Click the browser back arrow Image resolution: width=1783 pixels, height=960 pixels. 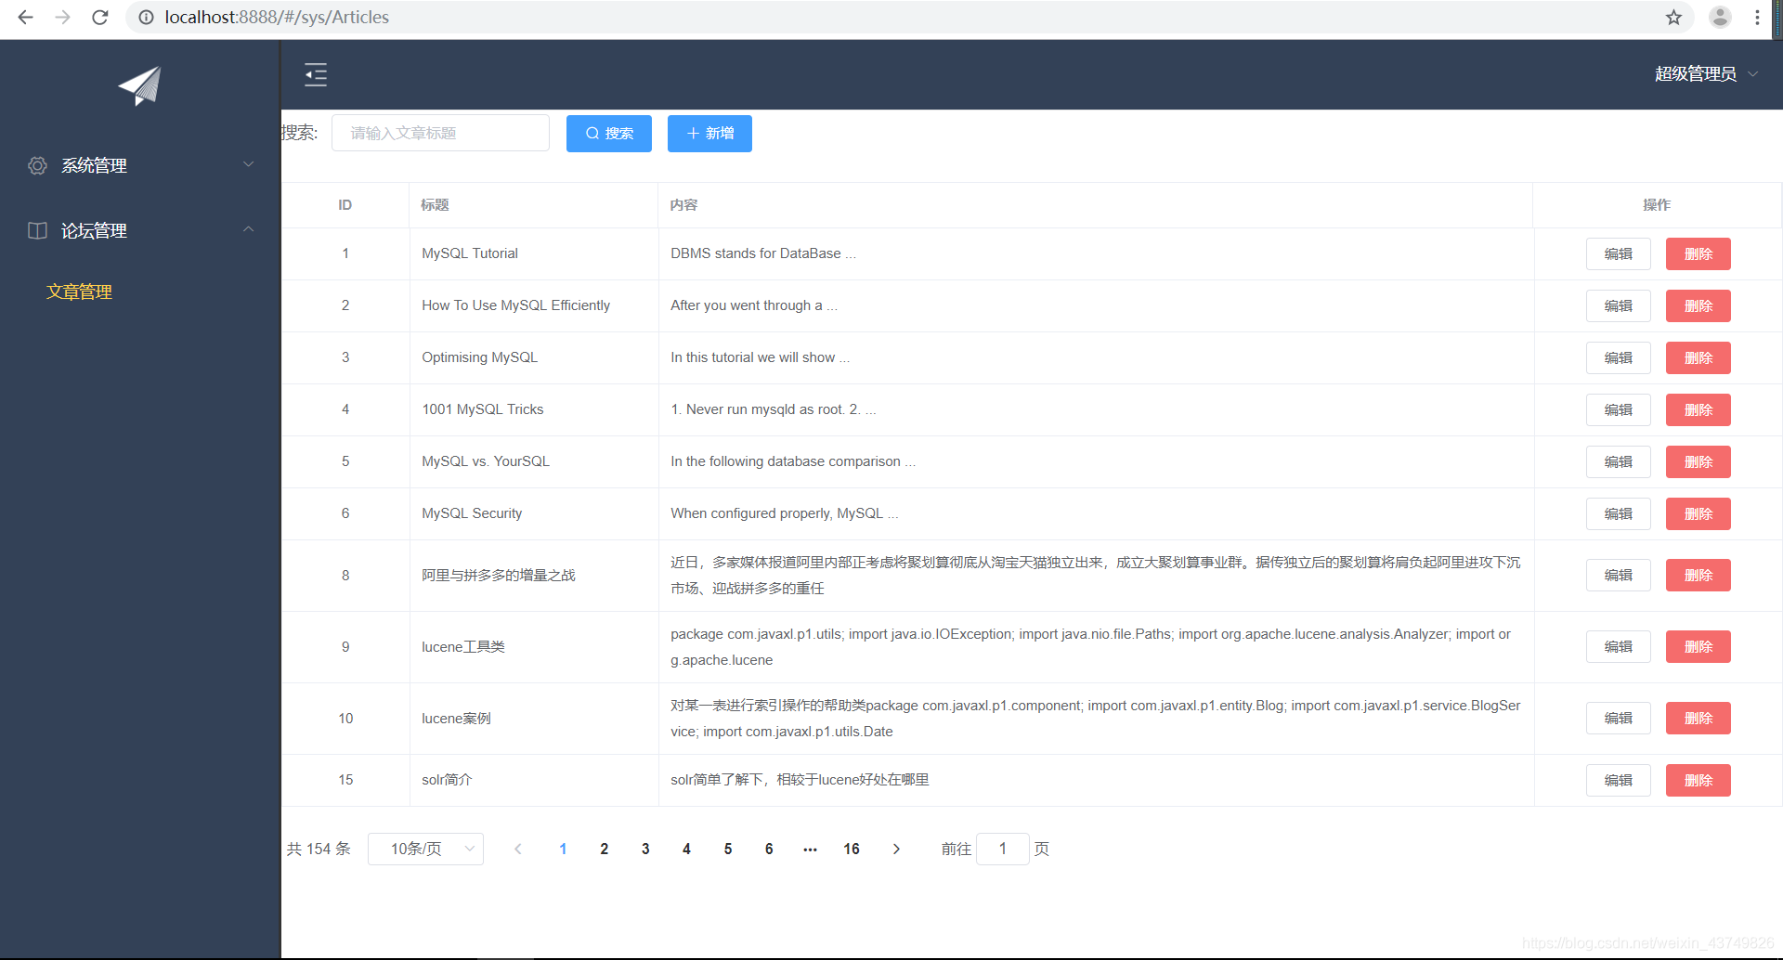pos(25,17)
